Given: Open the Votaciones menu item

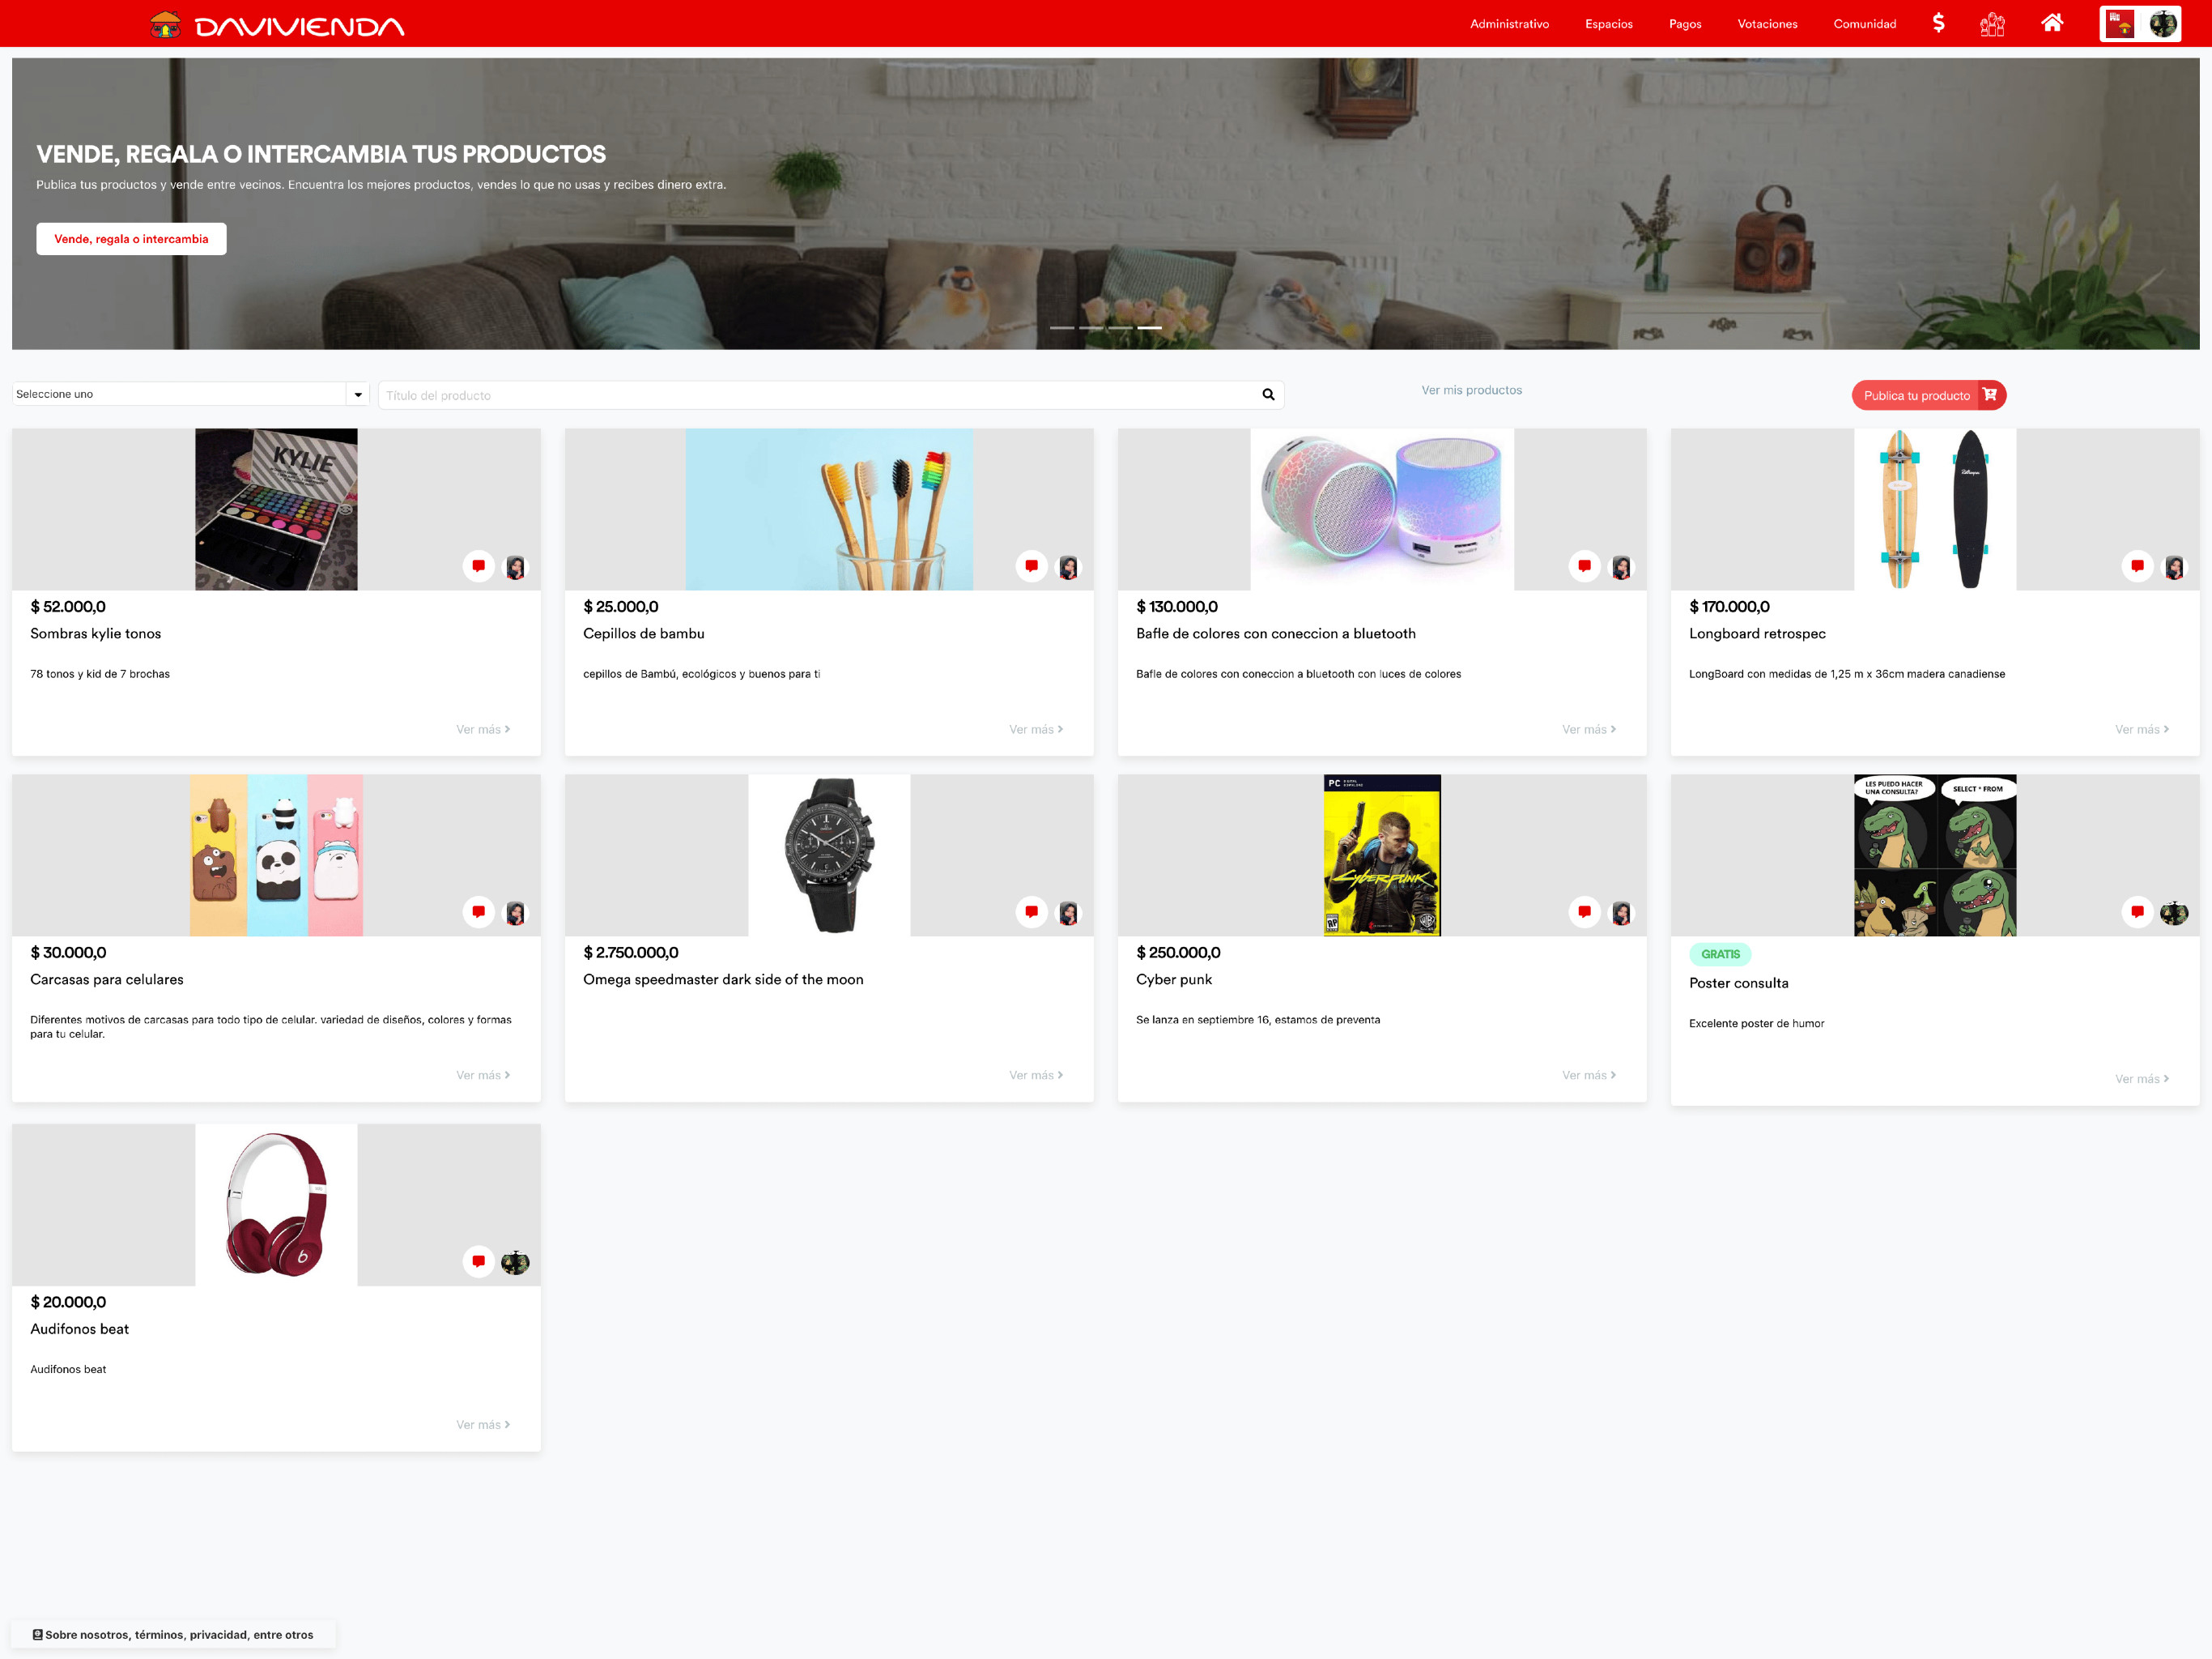Looking at the screenshot, I should 1767,24.
